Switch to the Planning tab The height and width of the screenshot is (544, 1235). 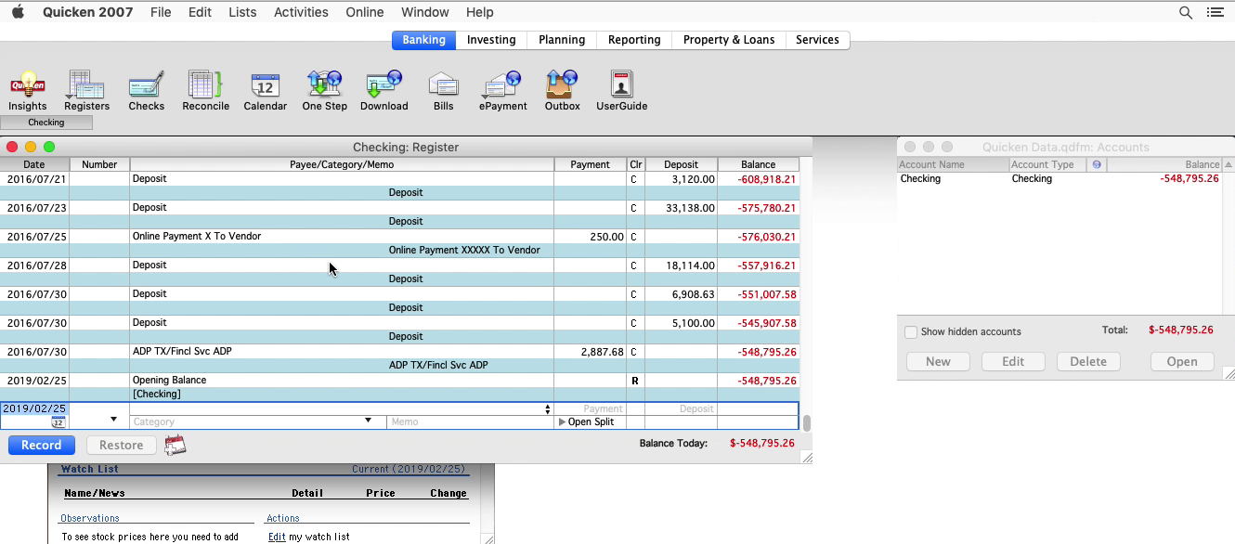click(x=562, y=40)
